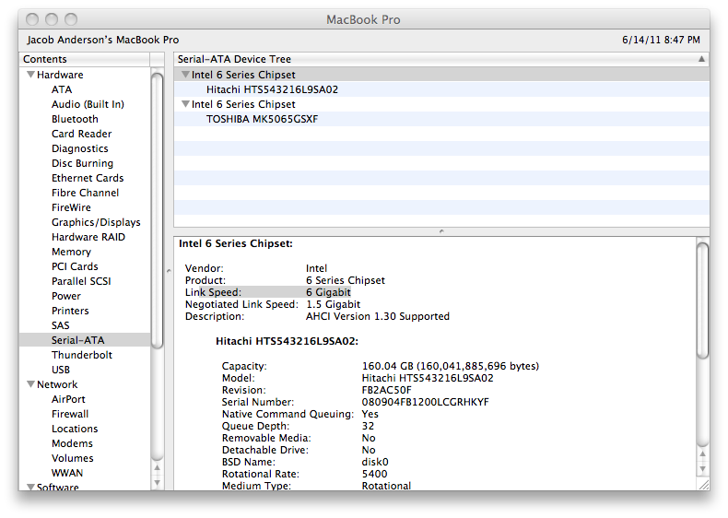Click the sidebar vertical splitter handle
728x518 pixels.
(x=169, y=270)
